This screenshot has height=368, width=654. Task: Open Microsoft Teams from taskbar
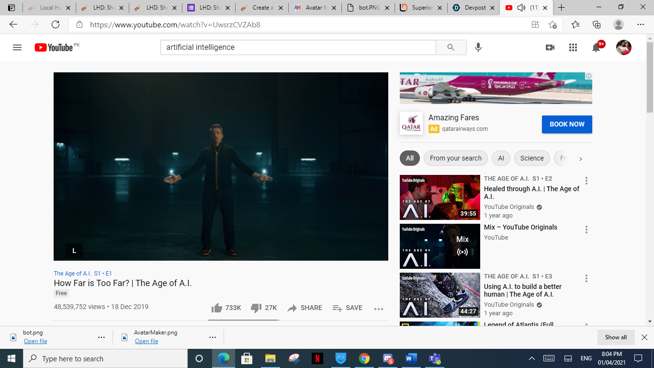435,358
